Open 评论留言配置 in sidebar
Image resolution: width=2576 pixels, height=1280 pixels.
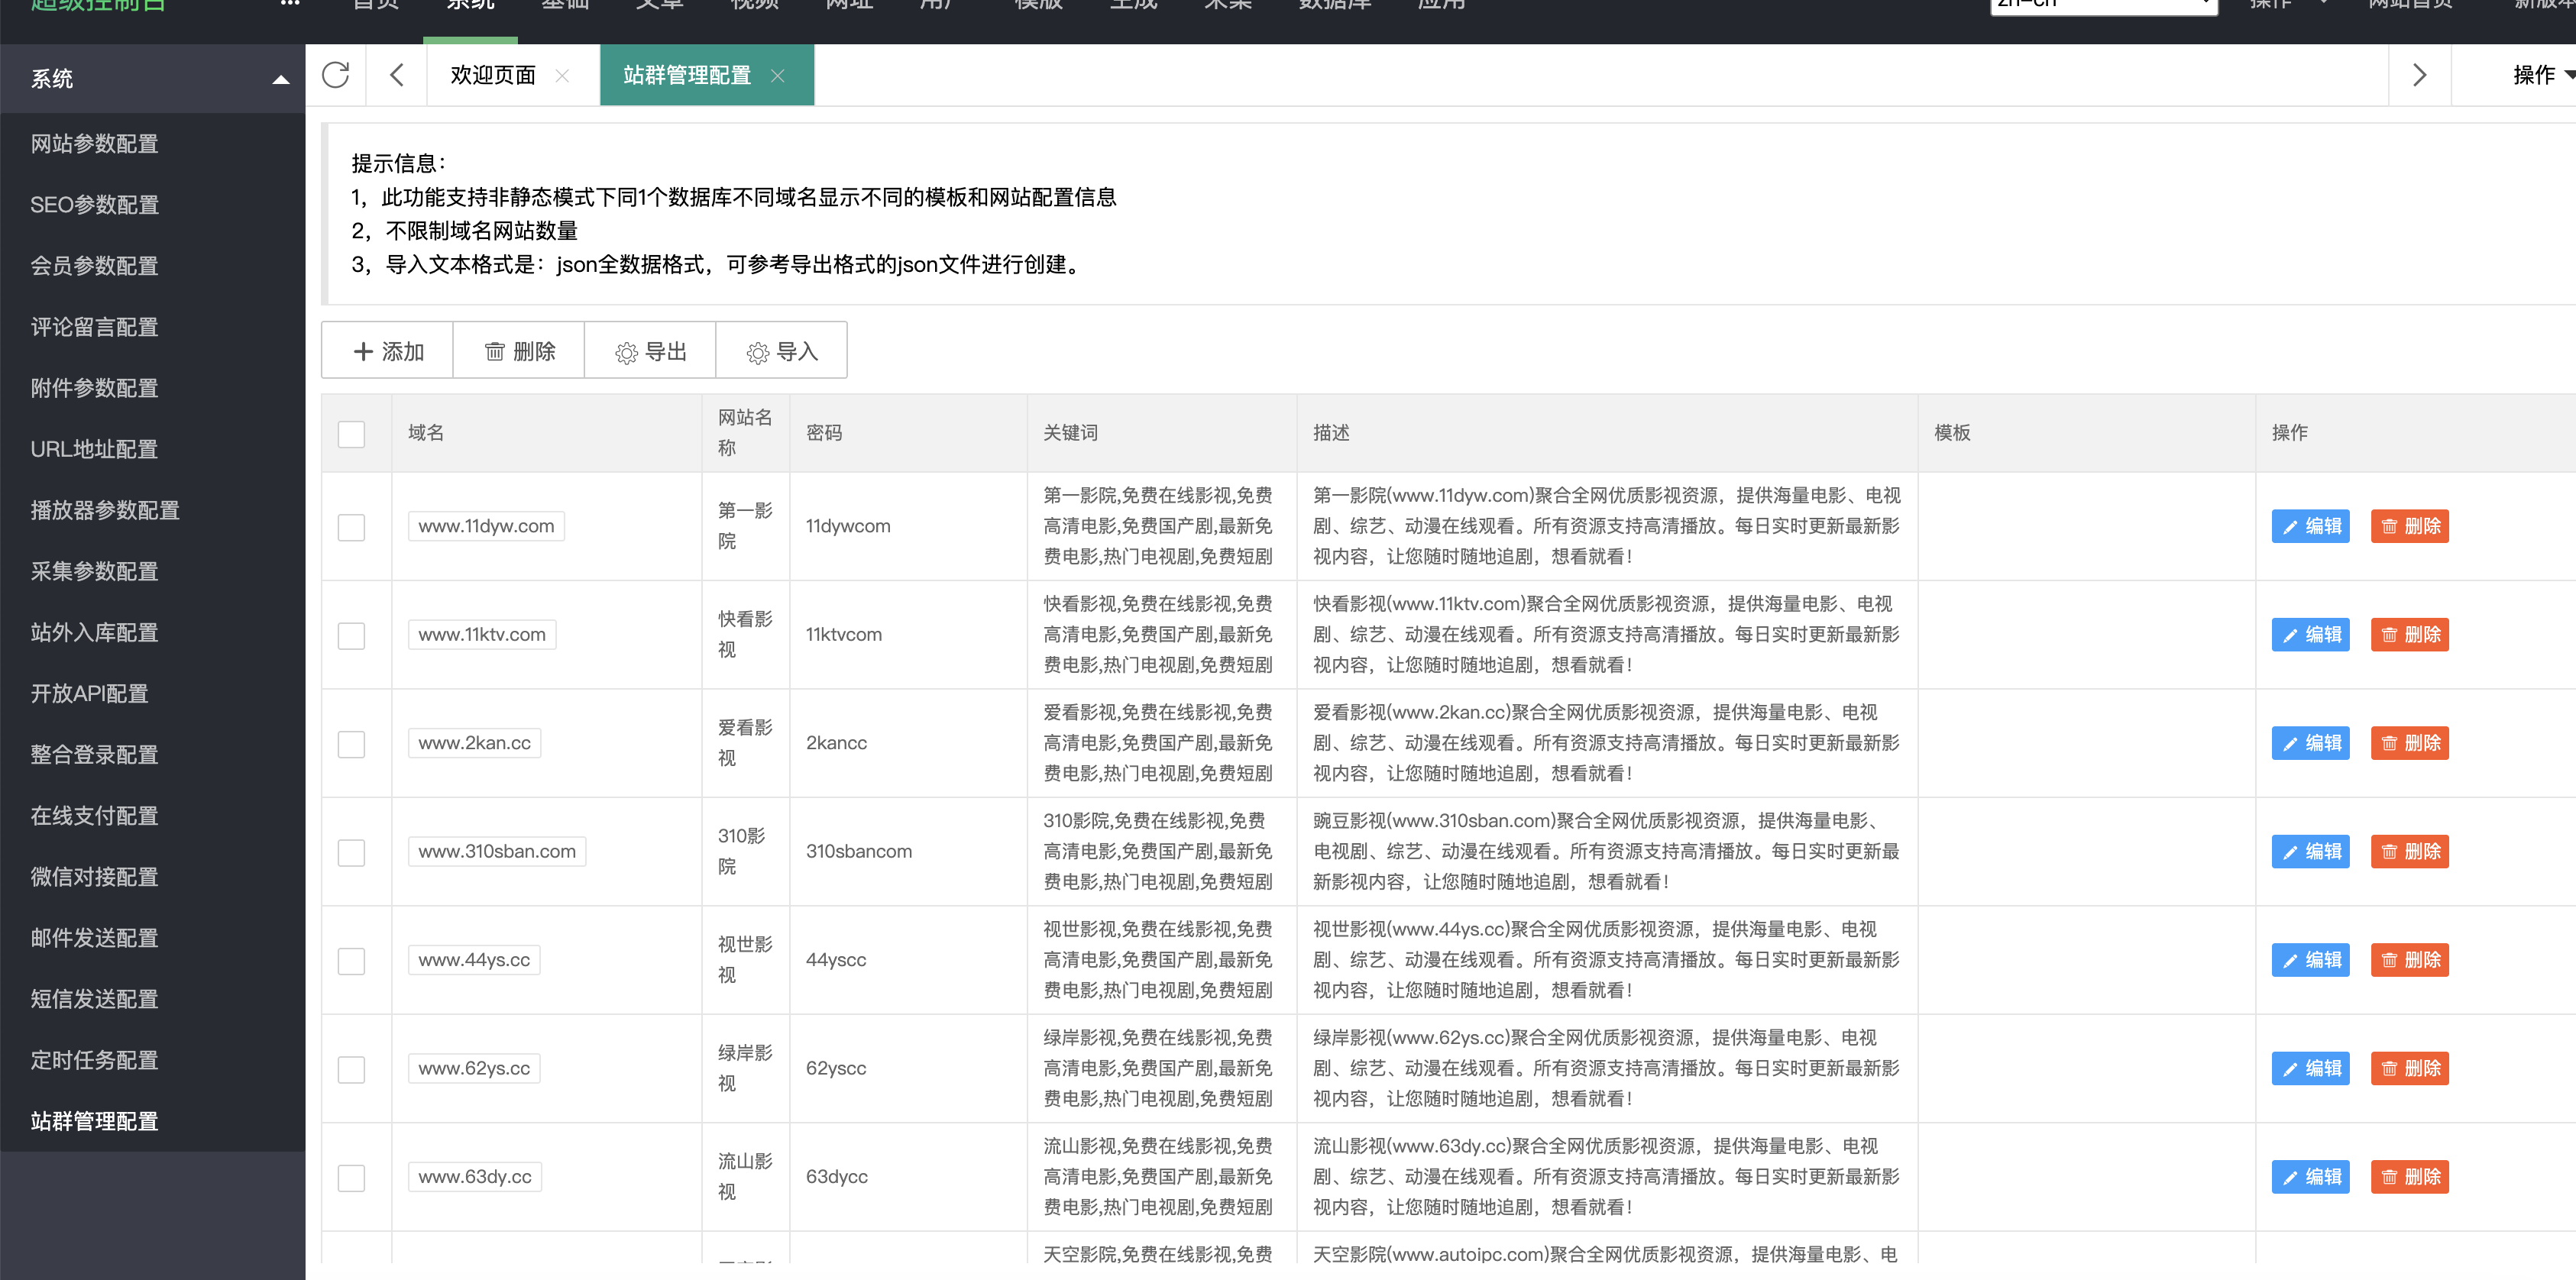[153, 327]
